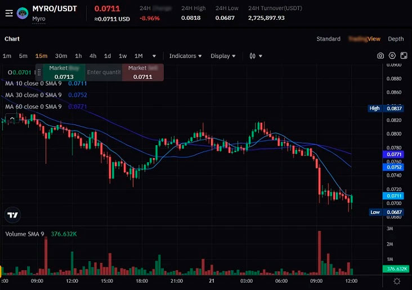This screenshot has height=290, width=412.
Task: Click the Enter quantity input field
Action: click(104, 73)
